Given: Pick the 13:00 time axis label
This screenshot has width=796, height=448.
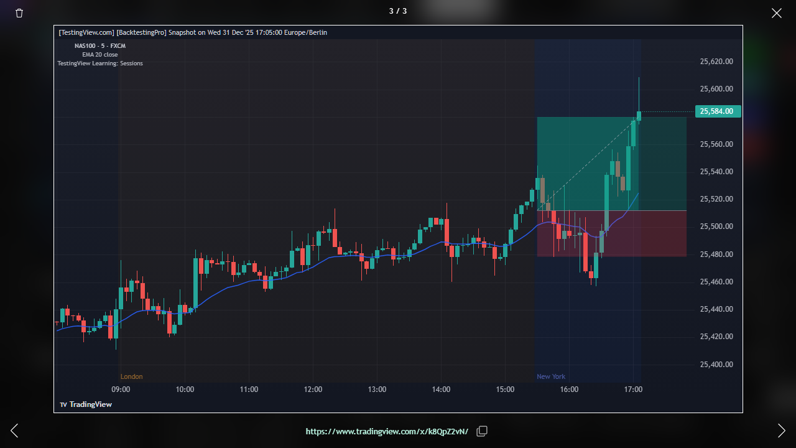Looking at the screenshot, I should pos(377,390).
